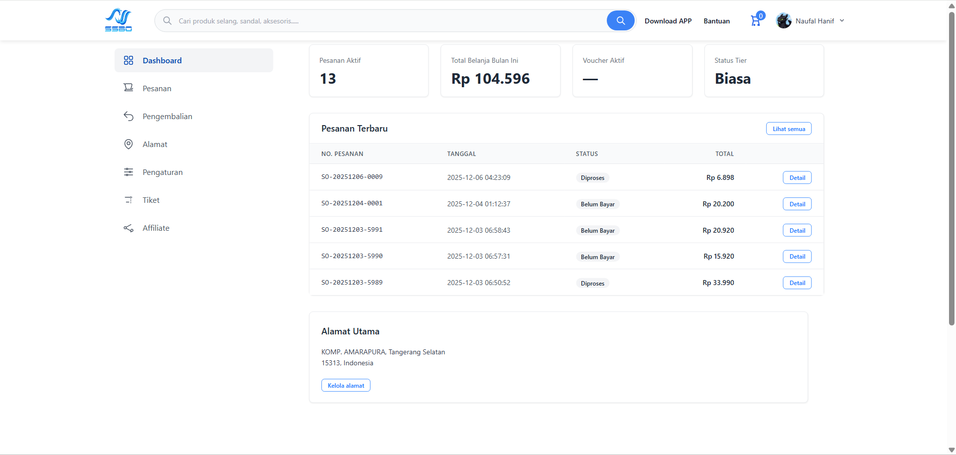Viewport: 956px width, 455px height.
Task: Click the Pengaturan sliders icon
Action: [x=129, y=172]
